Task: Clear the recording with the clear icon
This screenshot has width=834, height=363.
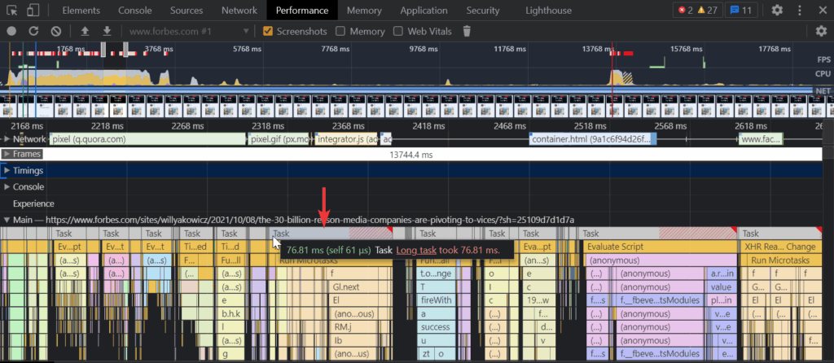Action: tap(56, 32)
